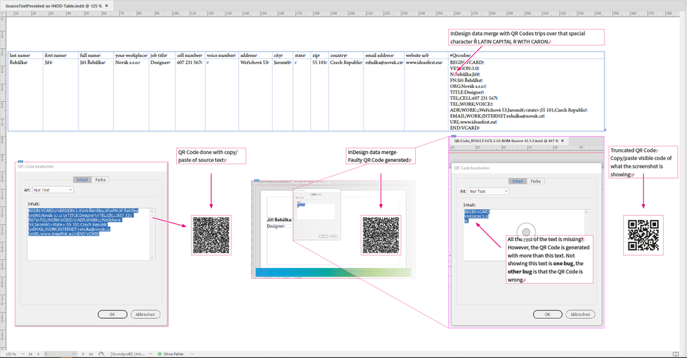Click the 'your workplace' header cell

coord(131,56)
